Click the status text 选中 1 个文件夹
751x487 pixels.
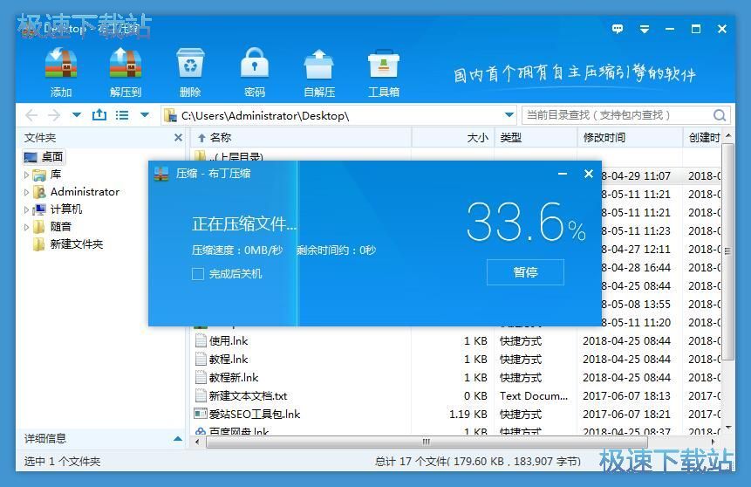(x=62, y=461)
